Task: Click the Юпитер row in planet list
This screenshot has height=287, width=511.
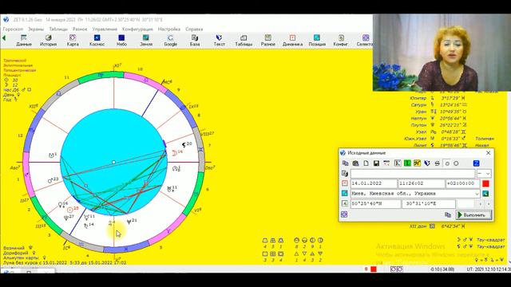Action: (438, 98)
